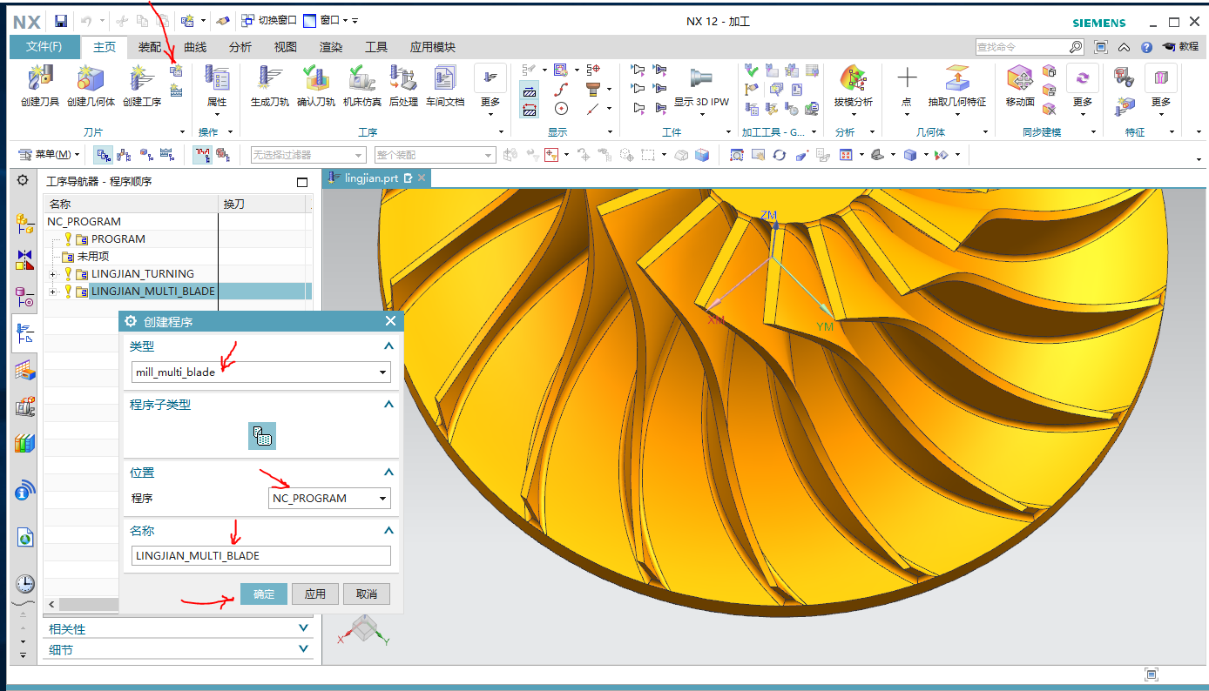Open the mill_multi_blade type dropdown

click(382, 372)
